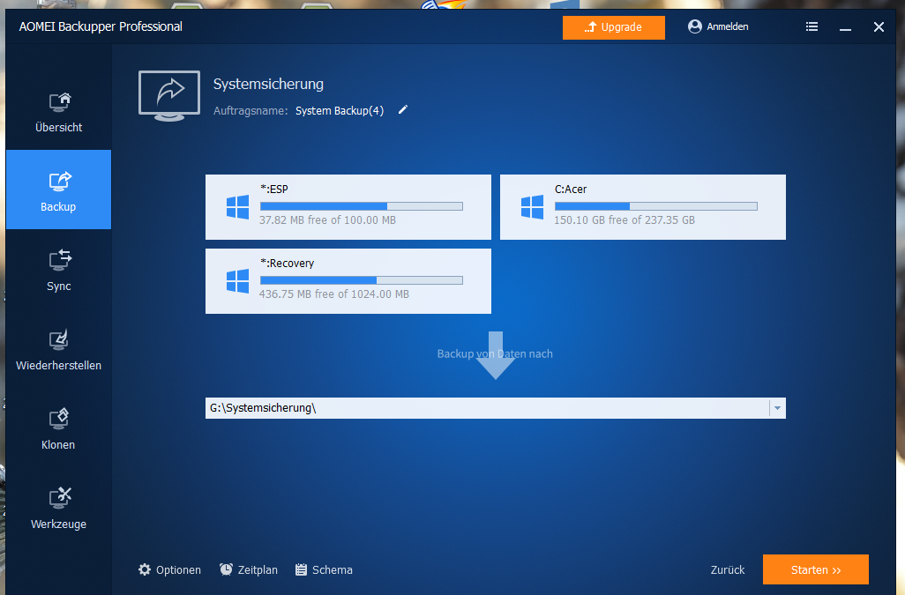Click the Klonen clone icon
This screenshot has width=905, height=595.
click(59, 419)
